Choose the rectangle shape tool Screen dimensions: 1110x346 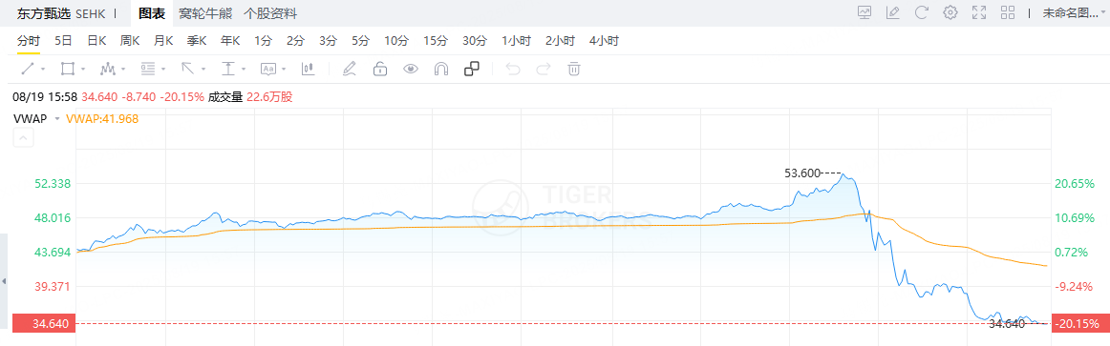coord(68,69)
